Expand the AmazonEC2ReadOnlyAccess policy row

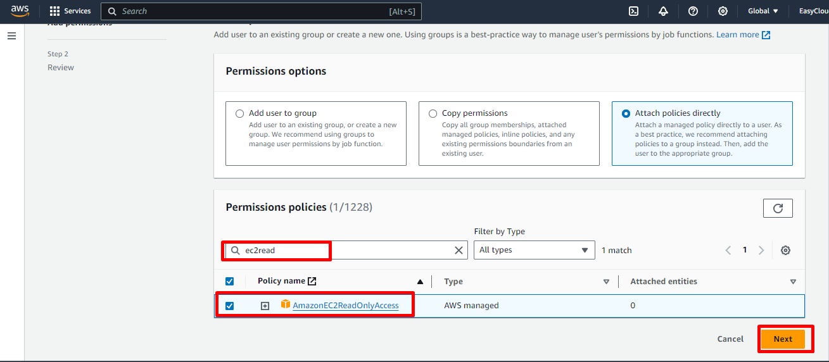coord(265,306)
